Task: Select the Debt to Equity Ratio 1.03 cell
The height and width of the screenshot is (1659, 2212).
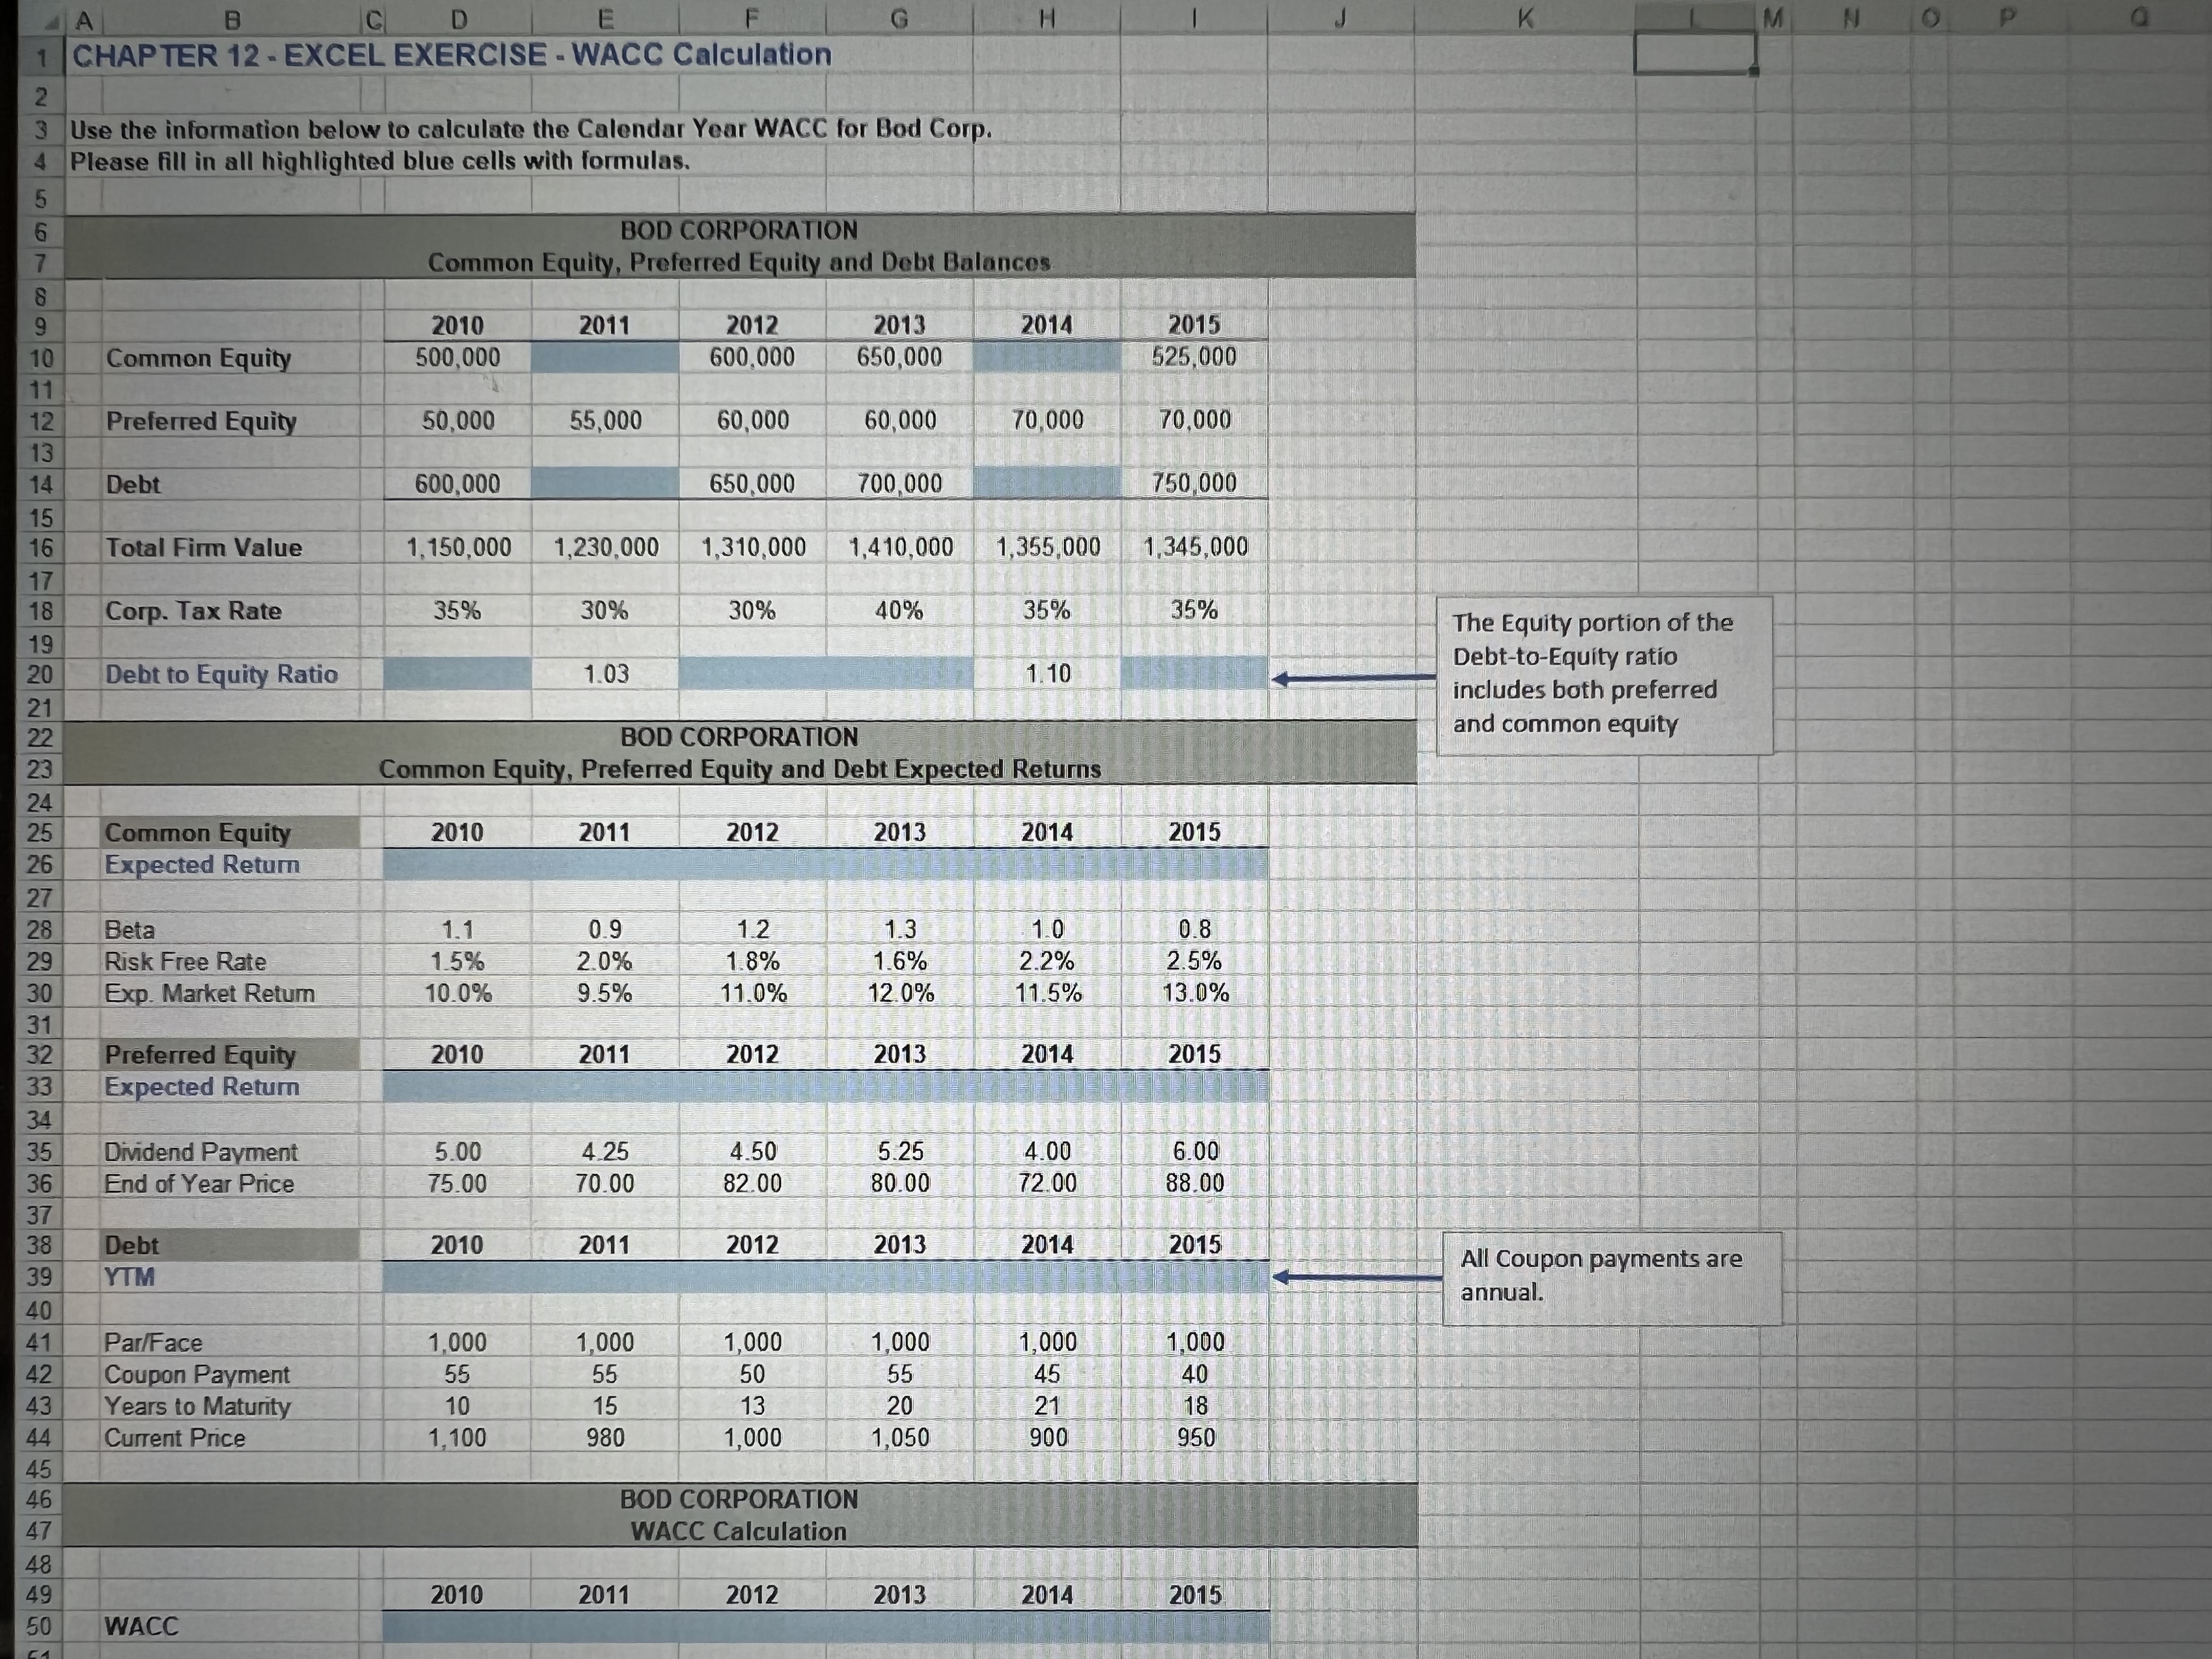Action: tap(605, 674)
